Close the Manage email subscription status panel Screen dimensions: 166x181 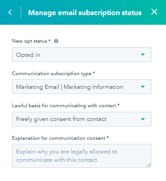(x=154, y=12)
